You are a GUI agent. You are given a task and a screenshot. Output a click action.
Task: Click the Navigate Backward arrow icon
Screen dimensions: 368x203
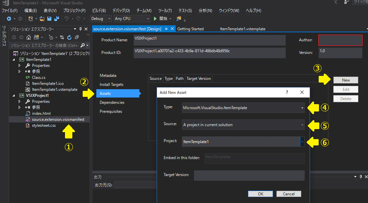click(9, 19)
